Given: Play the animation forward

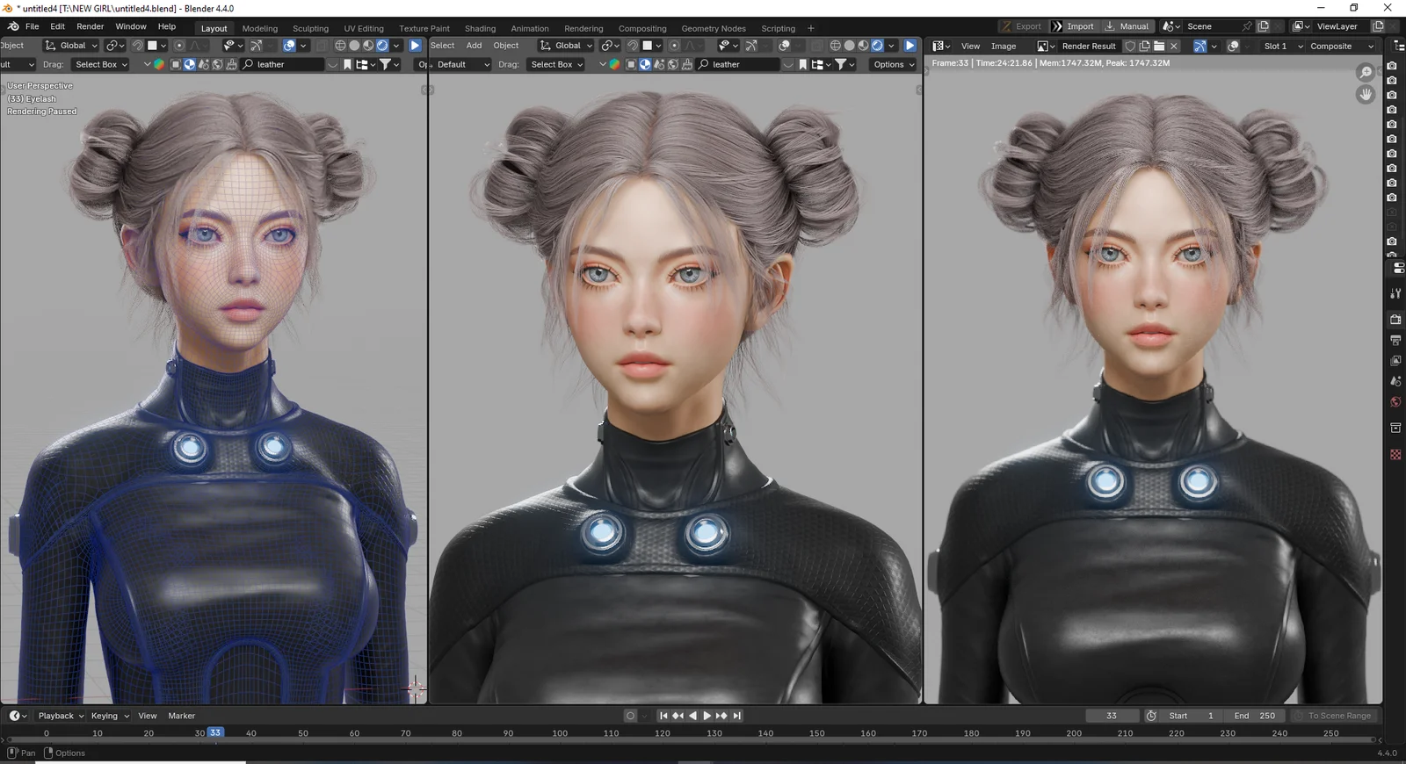Looking at the screenshot, I should click(x=707, y=716).
